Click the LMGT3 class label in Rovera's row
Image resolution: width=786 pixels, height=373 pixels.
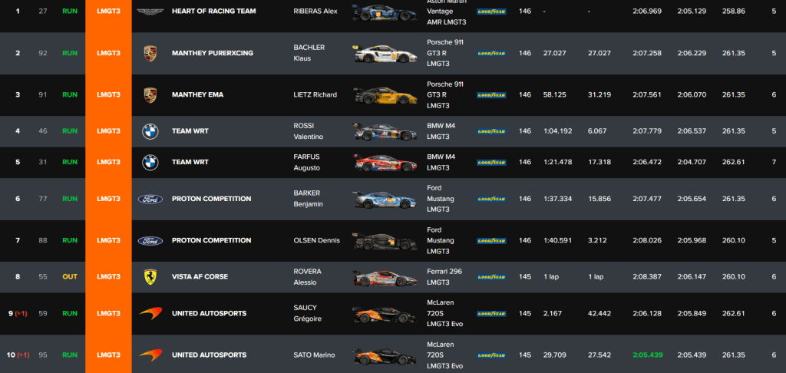(x=108, y=277)
